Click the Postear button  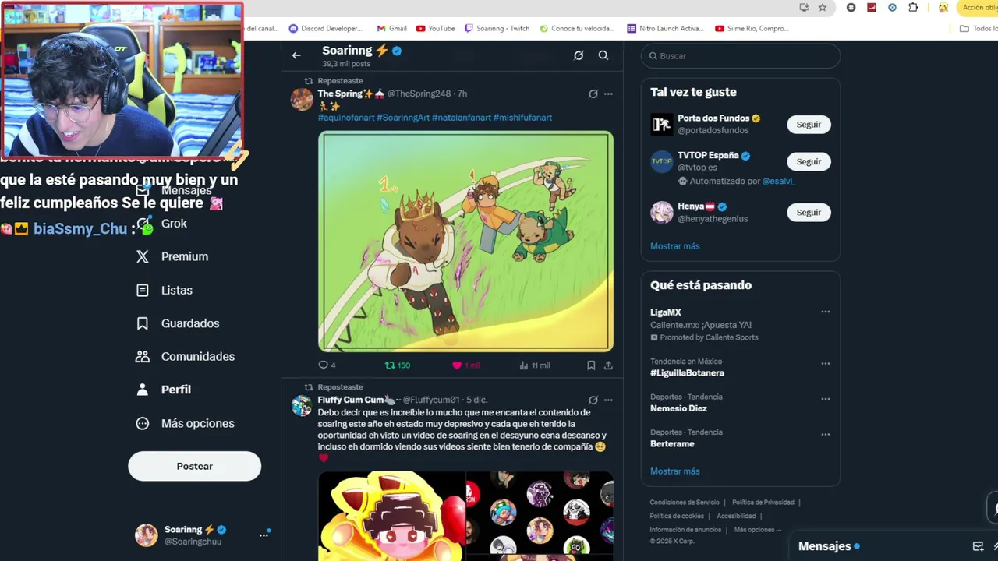point(194,466)
